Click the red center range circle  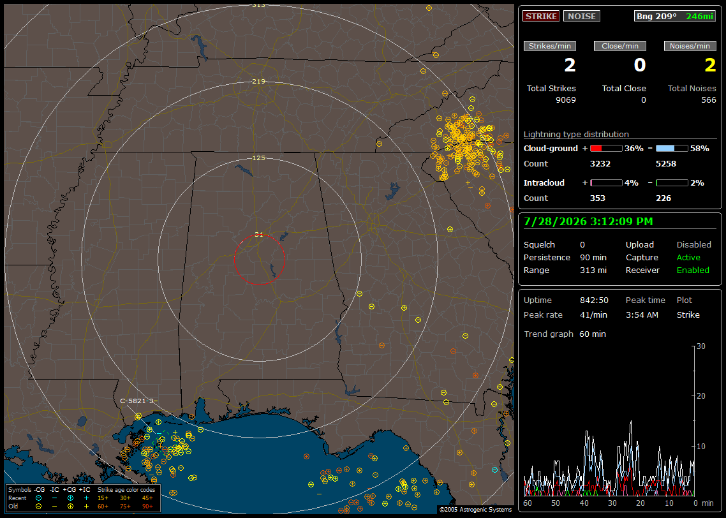coord(259,260)
